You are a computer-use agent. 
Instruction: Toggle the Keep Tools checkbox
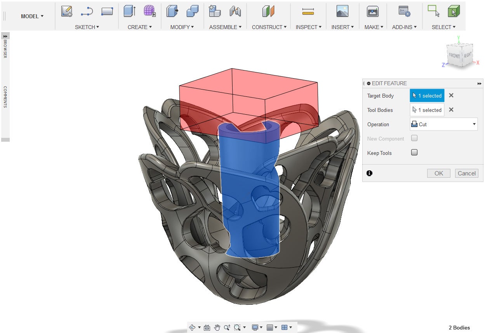[414, 153]
